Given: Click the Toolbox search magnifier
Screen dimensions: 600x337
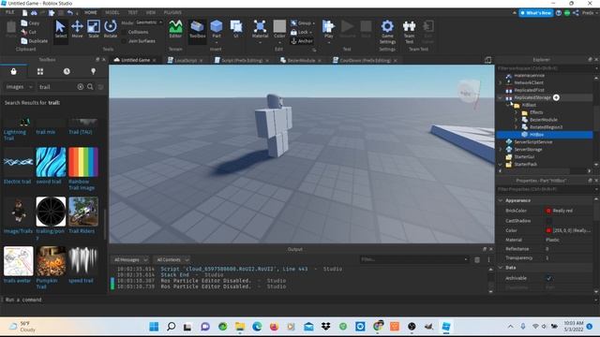Looking at the screenshot, I should click(x=90, y=87).
